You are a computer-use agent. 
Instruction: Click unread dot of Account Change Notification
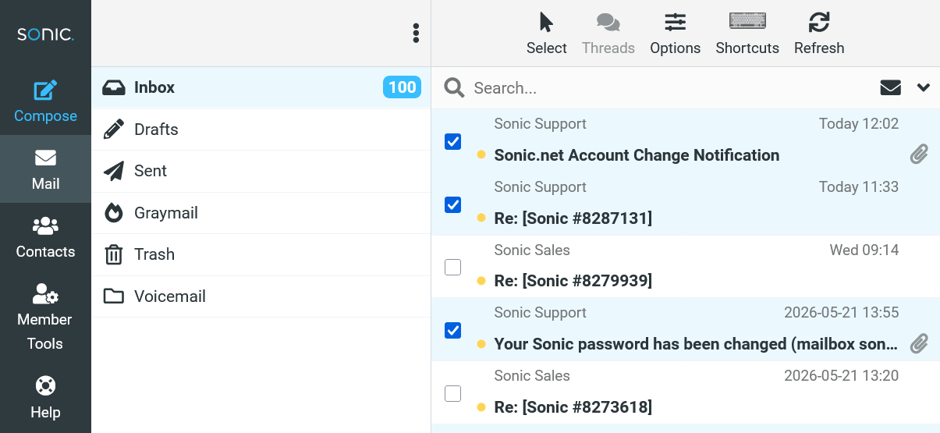pos(481,155)
